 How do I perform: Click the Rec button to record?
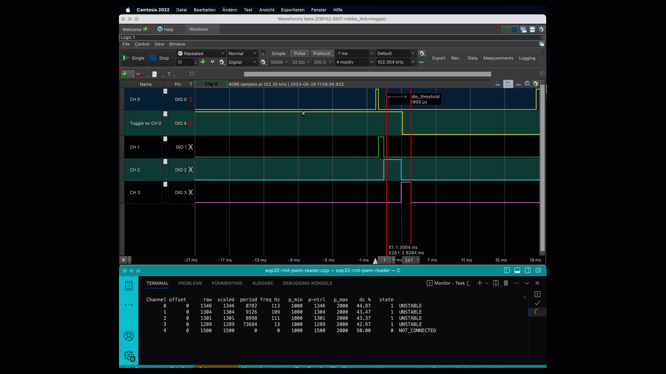pos(455,58)
